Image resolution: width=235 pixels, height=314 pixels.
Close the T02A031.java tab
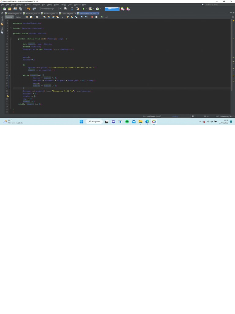(x=21, y=13)
